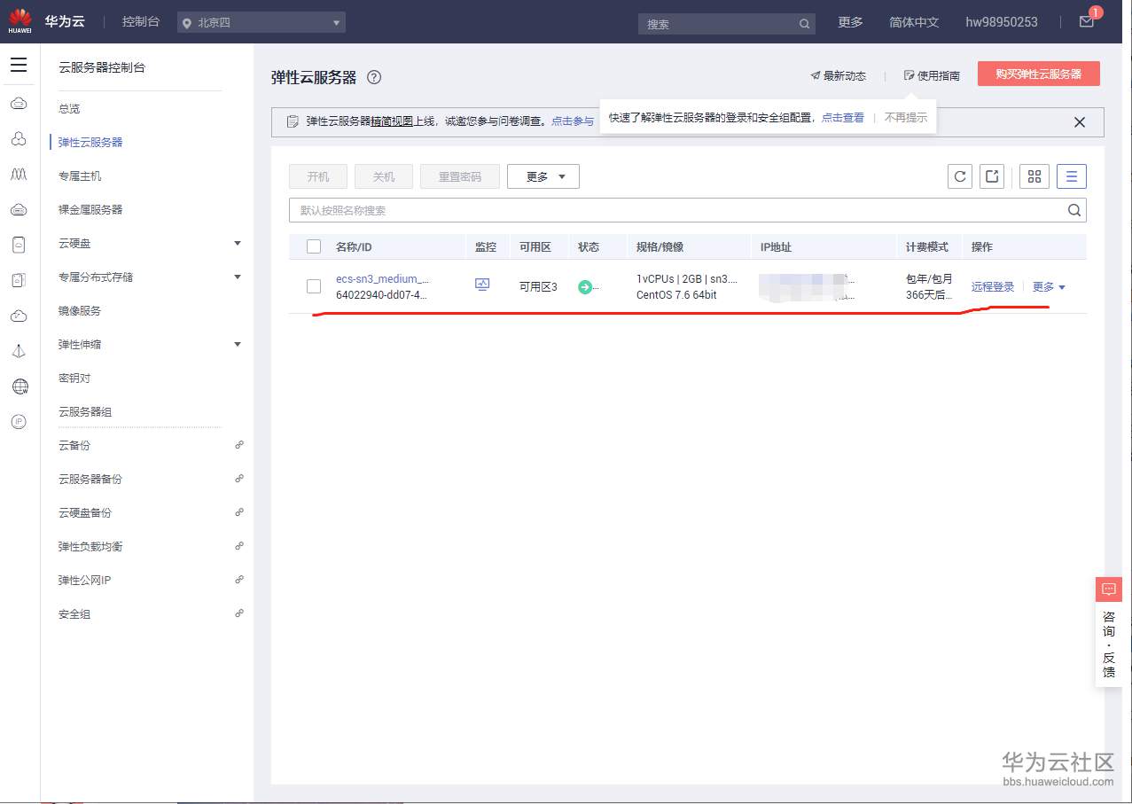Image resolution: width=1132 pixels, height=804 pixels.
Task: Click the 开机 button
Action: [318, 176]
